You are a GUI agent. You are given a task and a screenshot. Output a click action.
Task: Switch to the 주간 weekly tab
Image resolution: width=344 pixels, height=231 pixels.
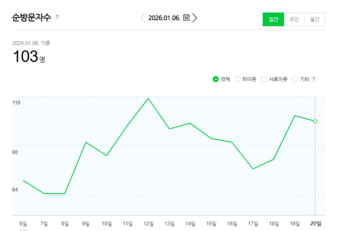294,19
